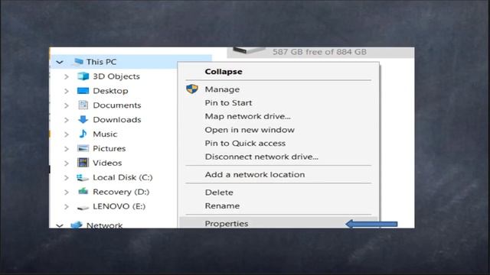Click the Network globe icon

coord(77,225)
